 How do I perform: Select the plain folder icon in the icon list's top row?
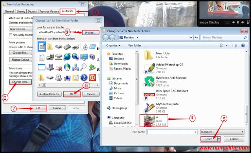pyautogui.click(x=50, y=47)
